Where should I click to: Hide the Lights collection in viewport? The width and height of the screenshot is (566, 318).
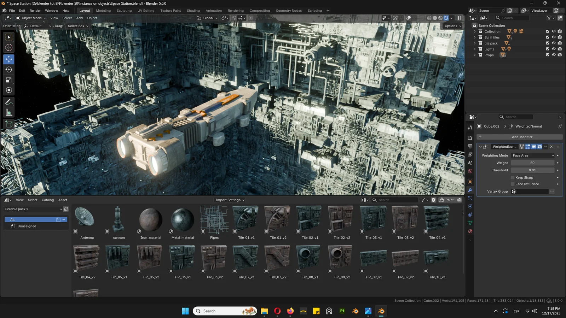pyautogui.click(x=554, y=49)
